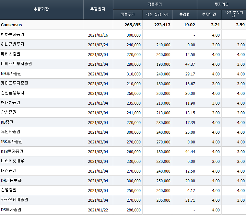Image resolution: width=247 pixels, height=215 pixels.
Task: Select Consensus opinion value 3.74
Action: (215, 25)
